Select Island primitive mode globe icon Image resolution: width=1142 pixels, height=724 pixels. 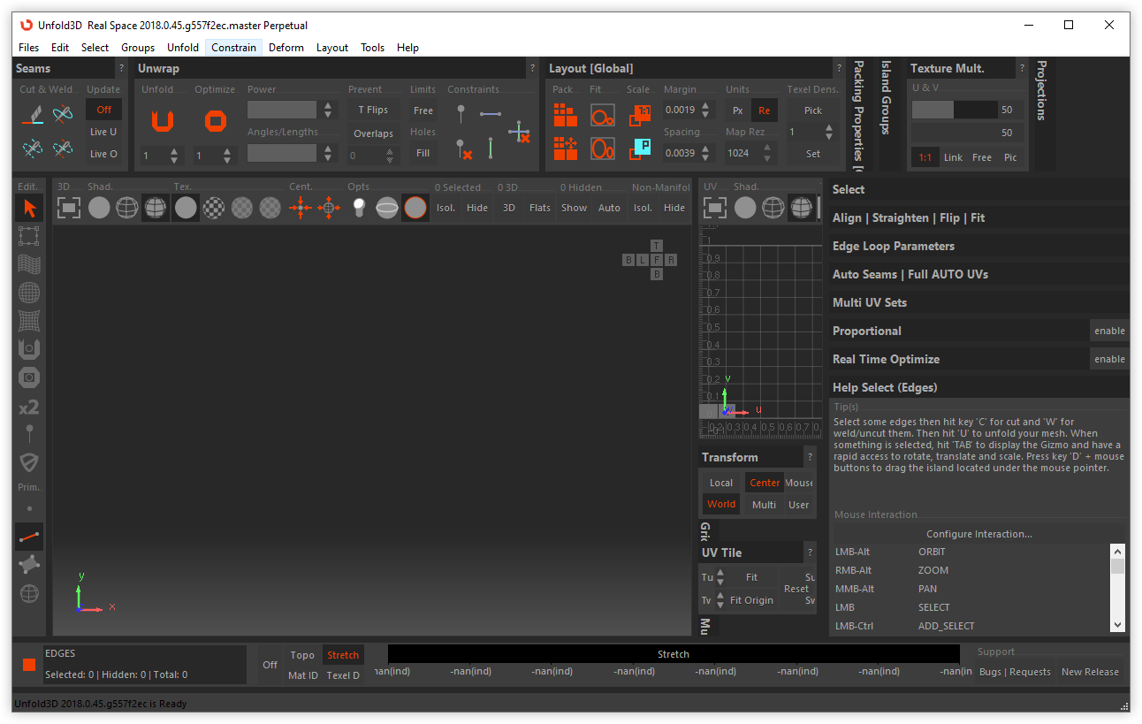tap(29, 593)
